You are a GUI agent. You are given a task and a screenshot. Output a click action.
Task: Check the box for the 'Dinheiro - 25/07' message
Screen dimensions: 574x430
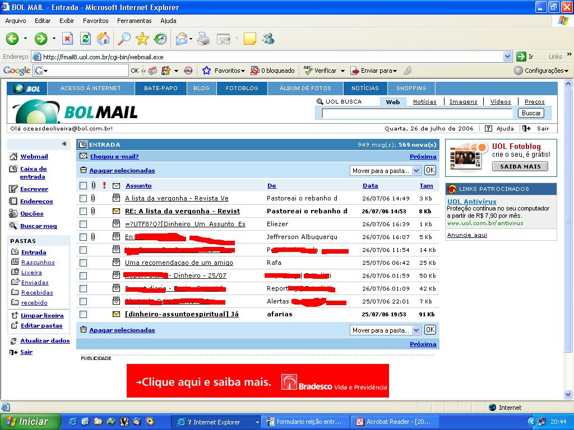click(83, 275)
